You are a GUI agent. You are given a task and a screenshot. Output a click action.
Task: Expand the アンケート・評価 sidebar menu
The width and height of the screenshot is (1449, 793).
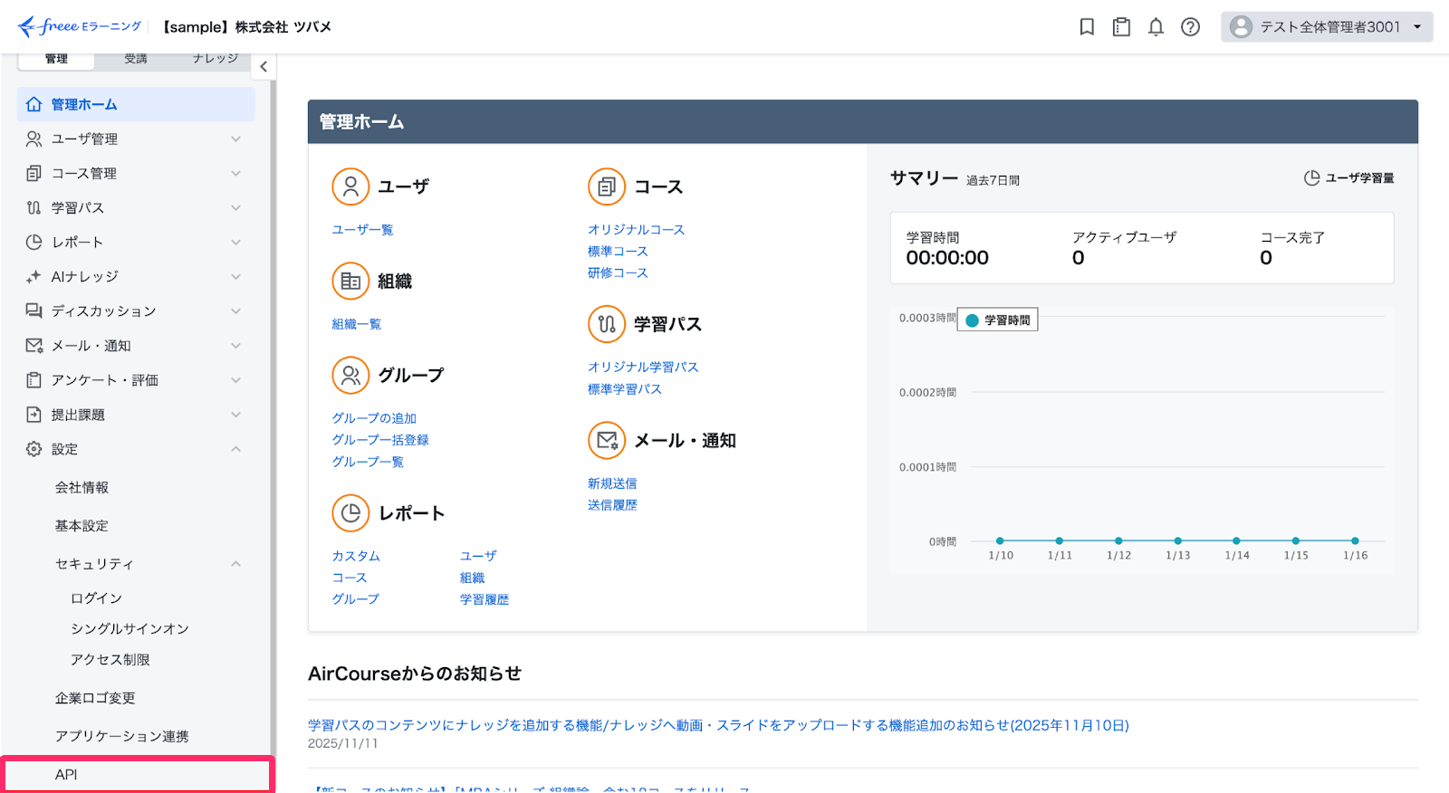[136, 380]
